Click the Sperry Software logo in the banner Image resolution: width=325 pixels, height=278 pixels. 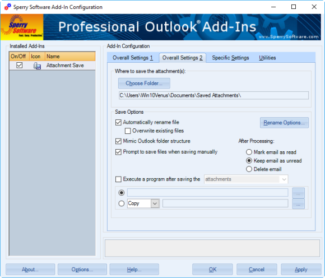tap(22, 27)
